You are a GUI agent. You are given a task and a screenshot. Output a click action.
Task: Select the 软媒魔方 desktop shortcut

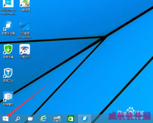[x=8, y=99]
